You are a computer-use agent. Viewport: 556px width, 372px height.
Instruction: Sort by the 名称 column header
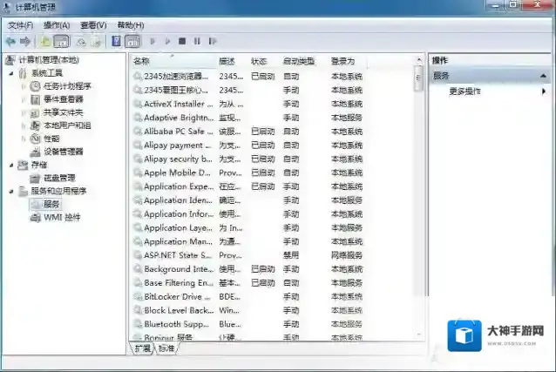[x=173, y=61]
